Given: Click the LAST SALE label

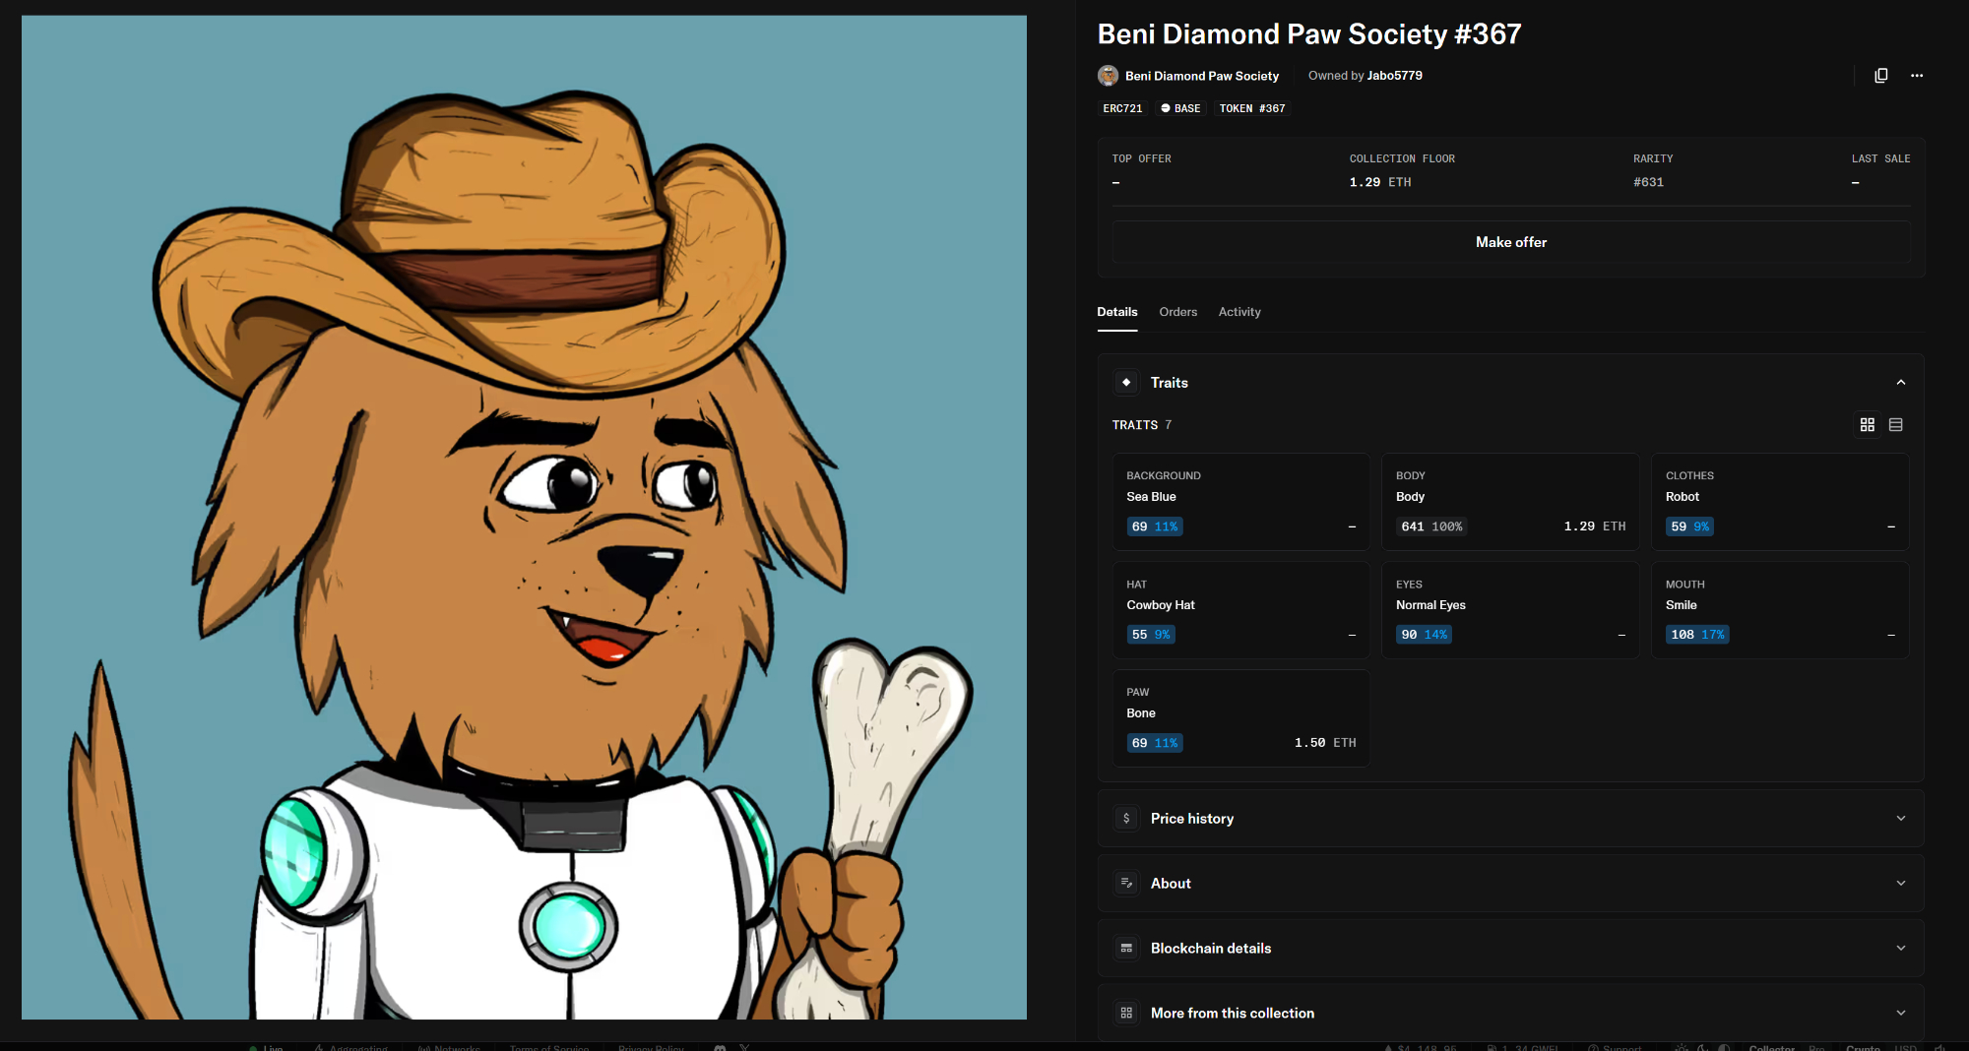Looking at the screenshot, I should click(x=1880, y=158).
